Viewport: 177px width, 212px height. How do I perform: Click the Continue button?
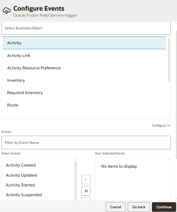coord(164,207)
